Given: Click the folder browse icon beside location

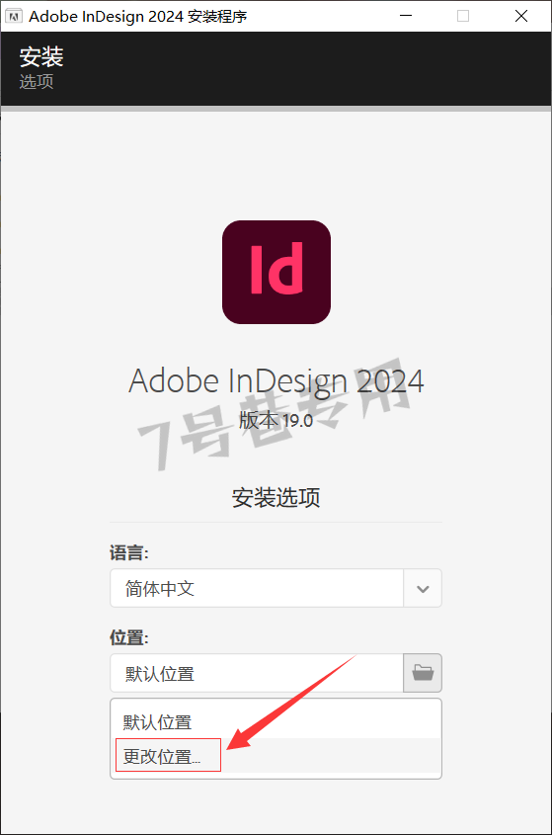Looking at the screenshot, I should coord(422,673).
